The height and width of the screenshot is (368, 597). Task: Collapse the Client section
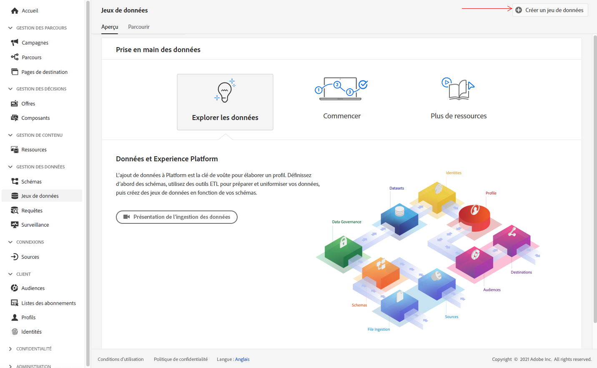[10, 274]
